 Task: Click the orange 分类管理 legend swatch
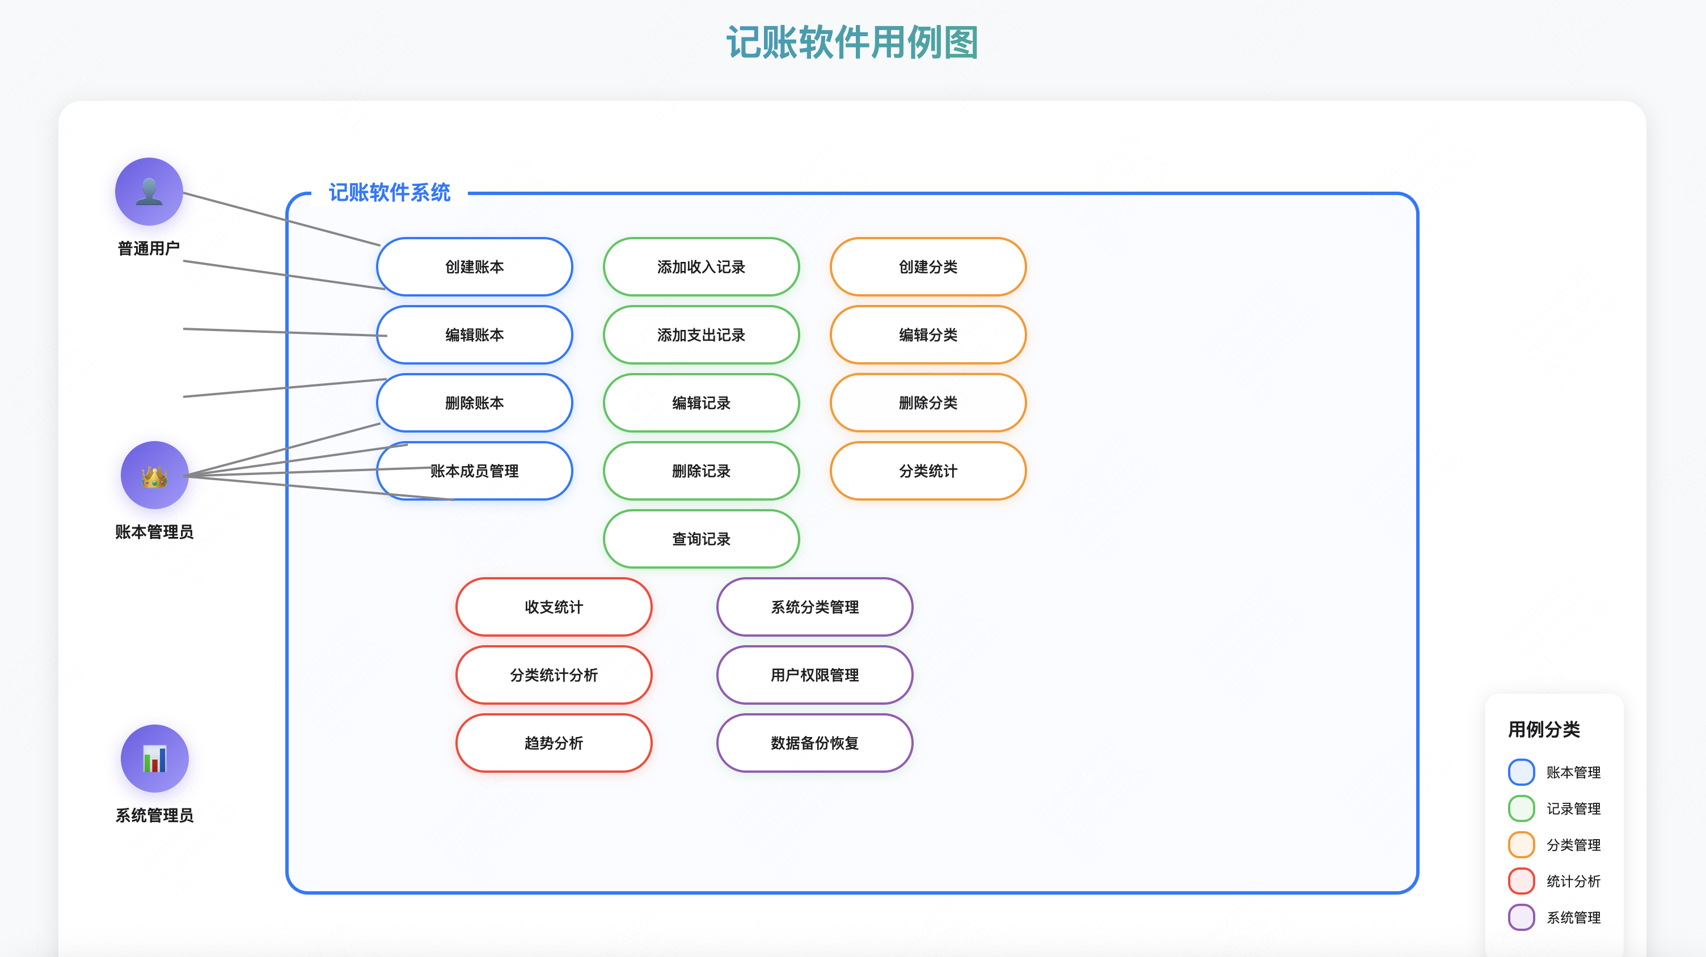pos(1521,845)
